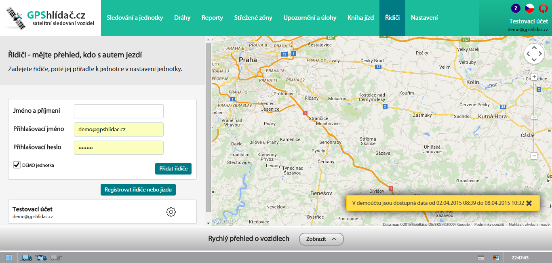Click the red power logout icon
This screenshot has width=552, height=263.
(543, 8)
